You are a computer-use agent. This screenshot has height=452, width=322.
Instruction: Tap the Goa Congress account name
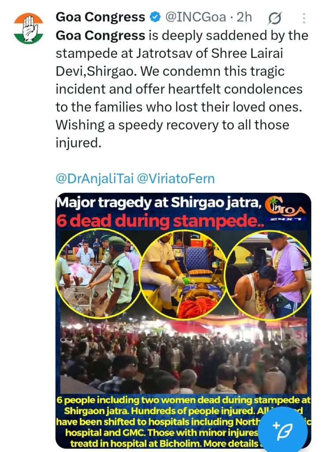(100, 17)
